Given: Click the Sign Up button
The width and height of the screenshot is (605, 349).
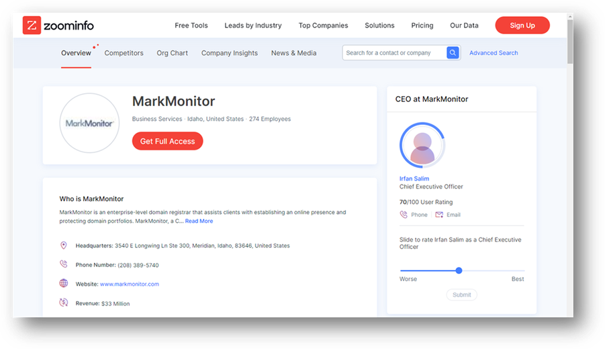Looking at the screenshot, I should [x=522, y=26].
